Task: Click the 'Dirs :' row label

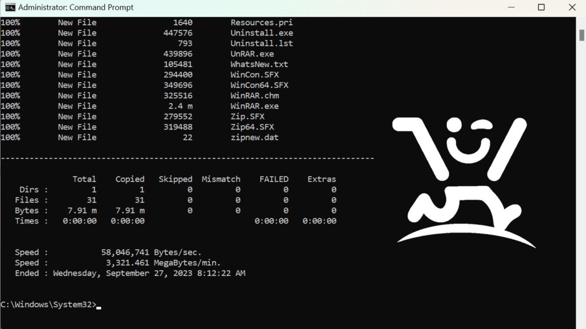Action: (34, 190)
